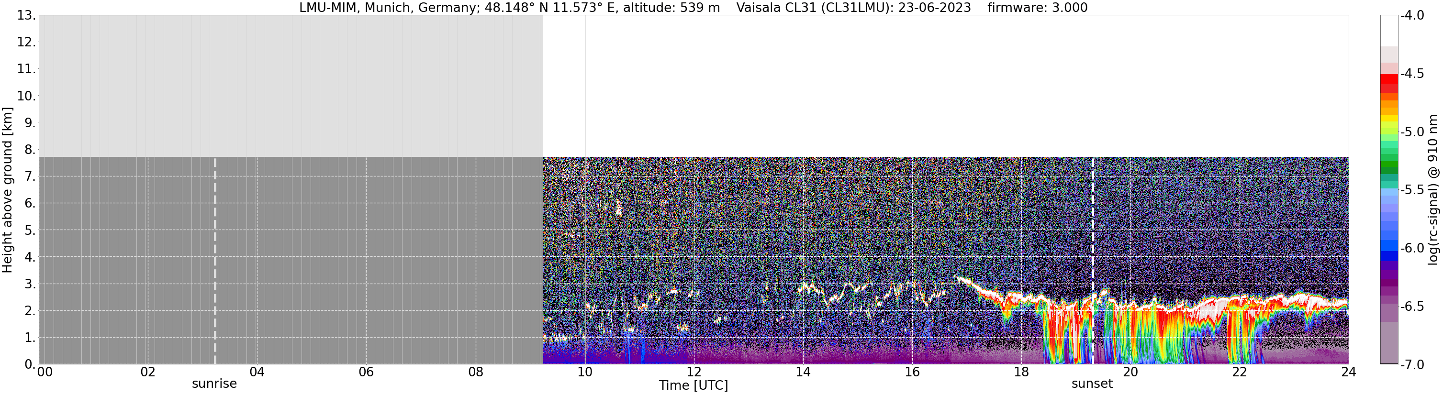The width and height of the screenshot is (1443, 395).
Task: Click the x-axis tick label '18'
Action: (1021, 372)
